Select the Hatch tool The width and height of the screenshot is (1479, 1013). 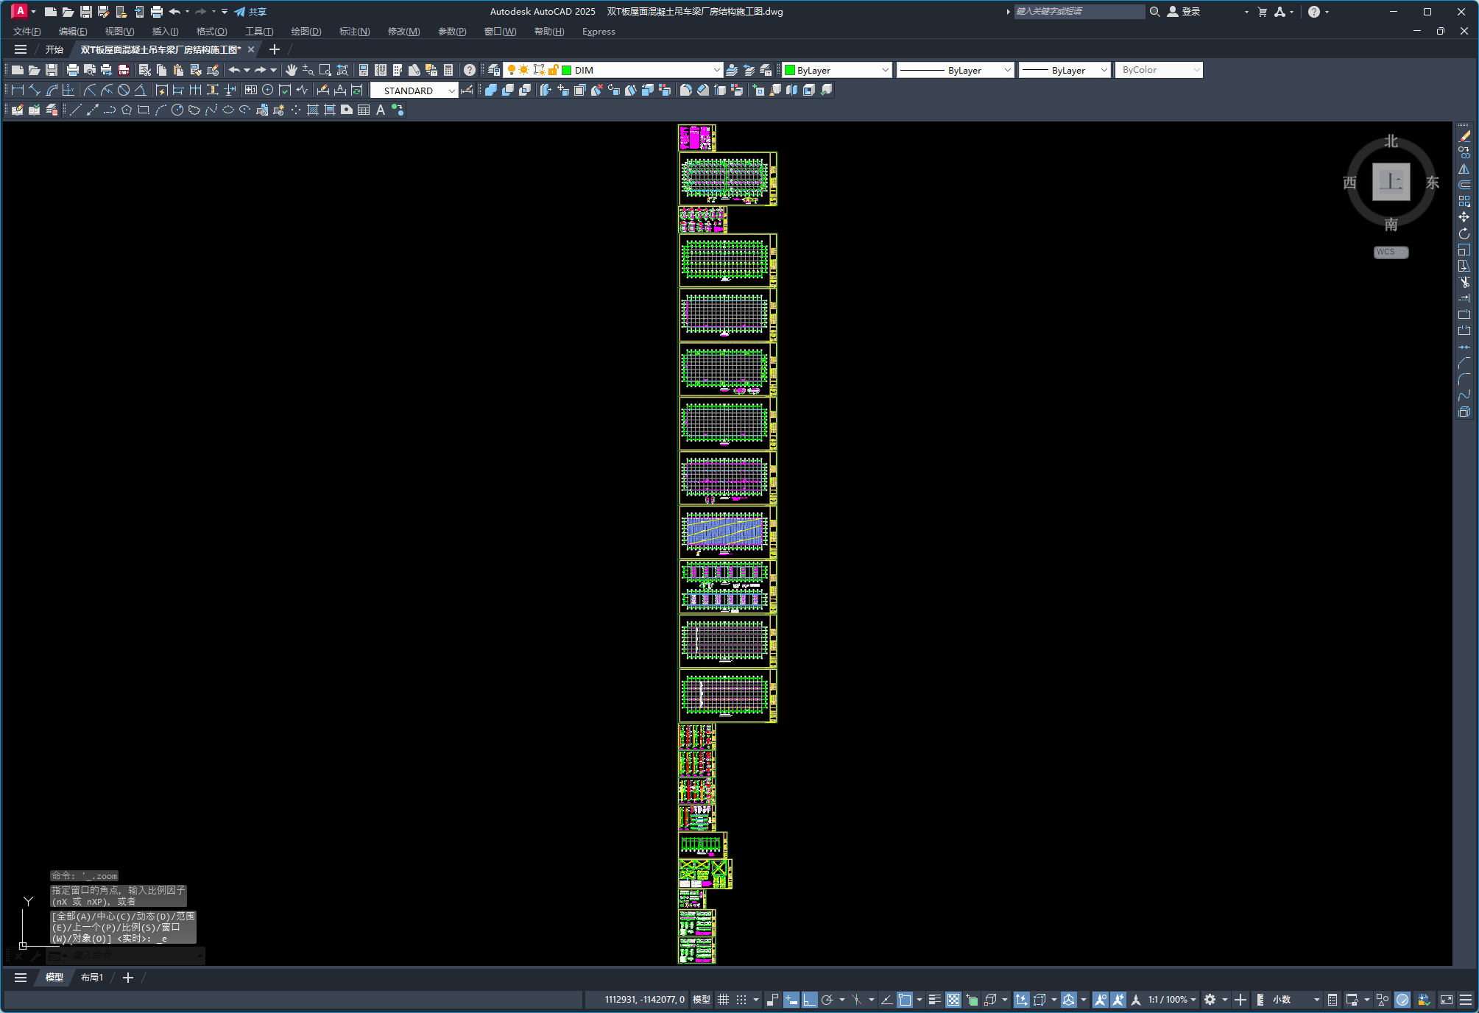tap(313, 110)
